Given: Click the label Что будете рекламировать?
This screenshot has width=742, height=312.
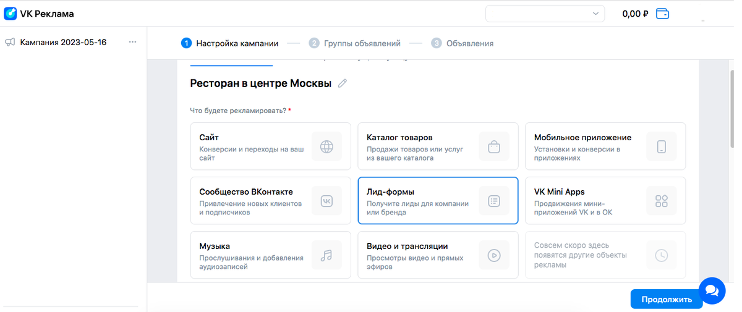Looking at the screenshot, I should click(238, 111).
